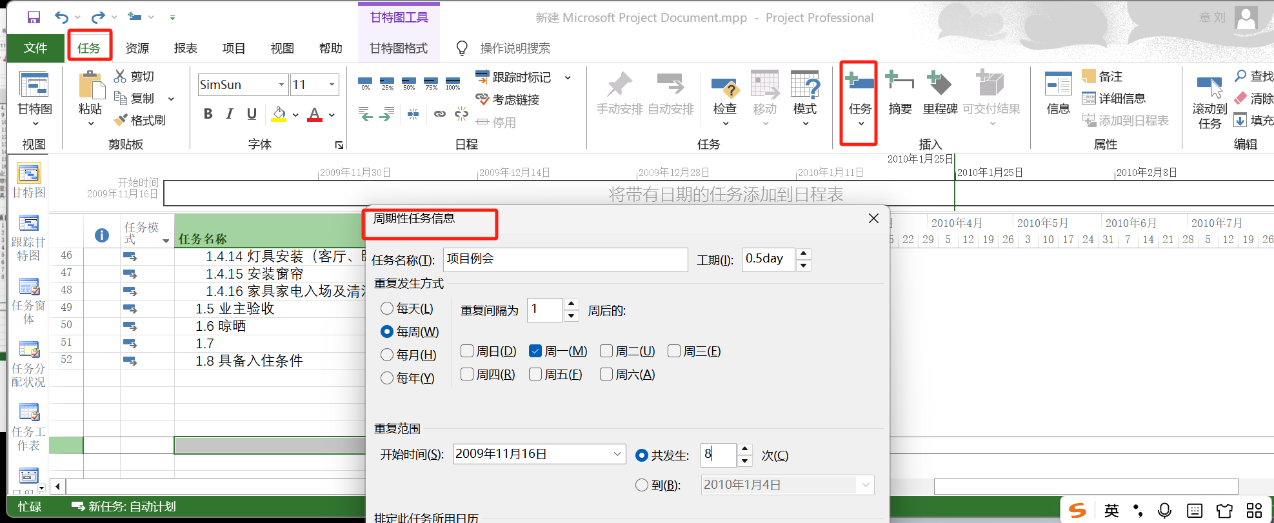Open the Gantt chart view button
The image size is (1274, 523).
pos(34,97)
